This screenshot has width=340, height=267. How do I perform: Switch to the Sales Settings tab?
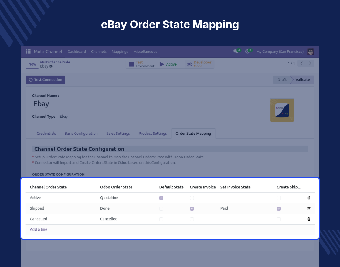[x=118, y=133]
